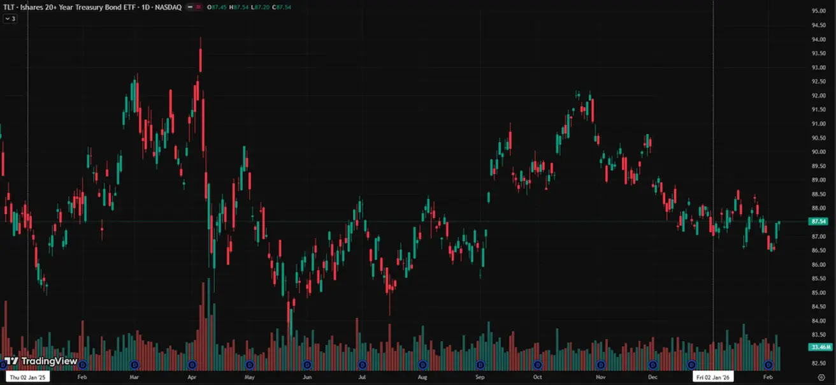Click the Thu 02 Jan '25 date label
The height and width of the screenshot is (385, 836).
coord(28,377)
